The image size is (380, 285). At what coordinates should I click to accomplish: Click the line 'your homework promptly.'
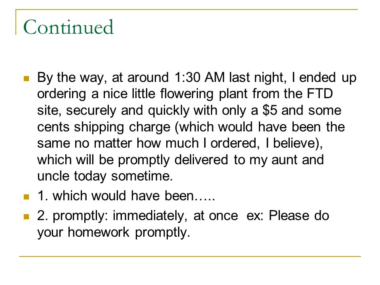(114, 232)
